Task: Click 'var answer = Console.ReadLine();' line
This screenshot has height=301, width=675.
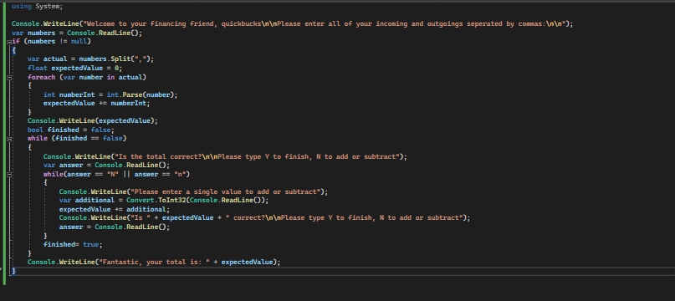Action: [107, 165]
